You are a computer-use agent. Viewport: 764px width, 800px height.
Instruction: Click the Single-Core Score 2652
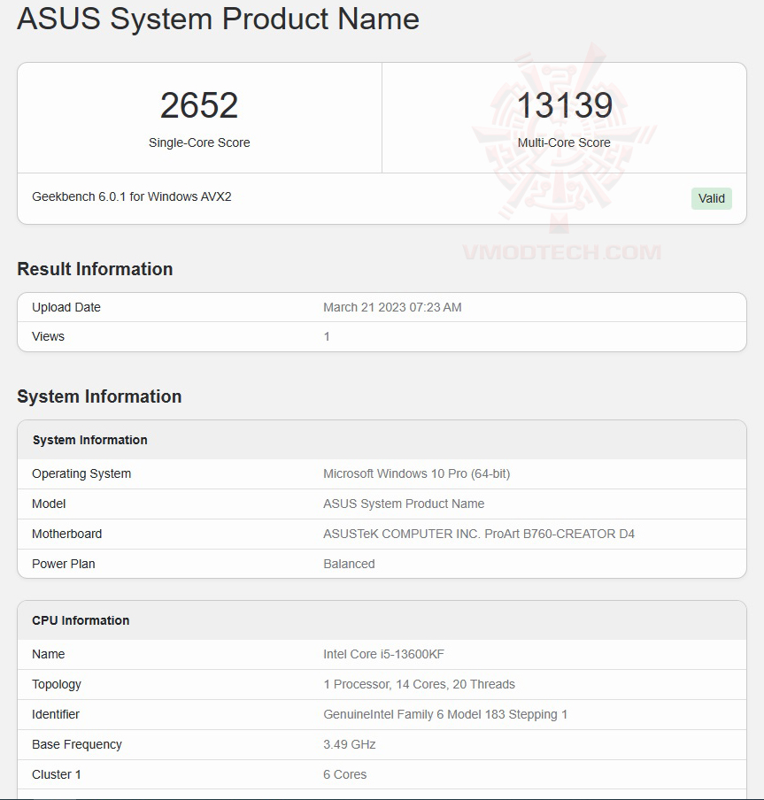pyautogui.click(x=199, y=105)
